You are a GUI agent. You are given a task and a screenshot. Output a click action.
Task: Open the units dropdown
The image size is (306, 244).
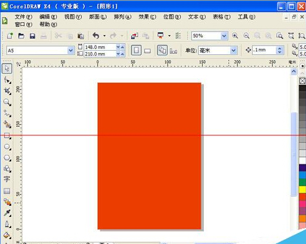(x=234, y=51)
